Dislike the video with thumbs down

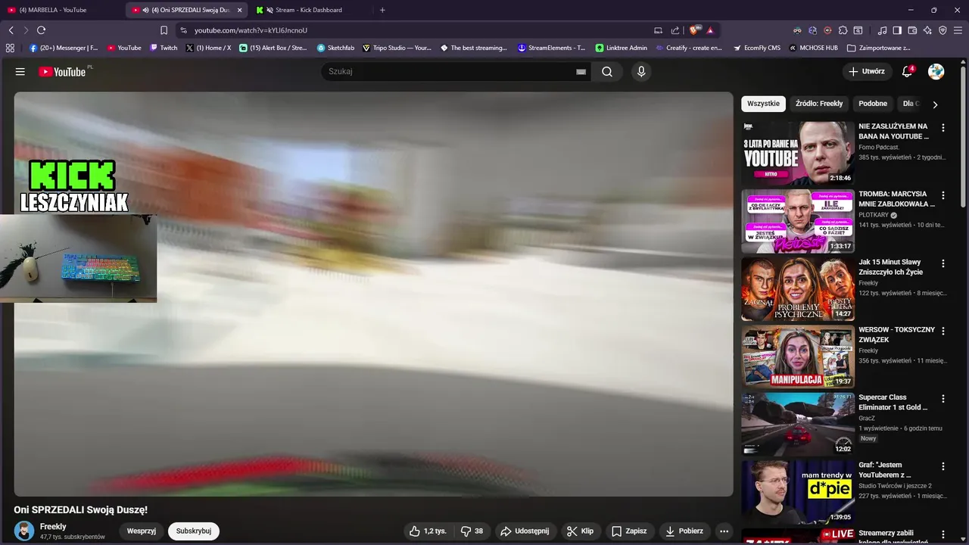472,531
